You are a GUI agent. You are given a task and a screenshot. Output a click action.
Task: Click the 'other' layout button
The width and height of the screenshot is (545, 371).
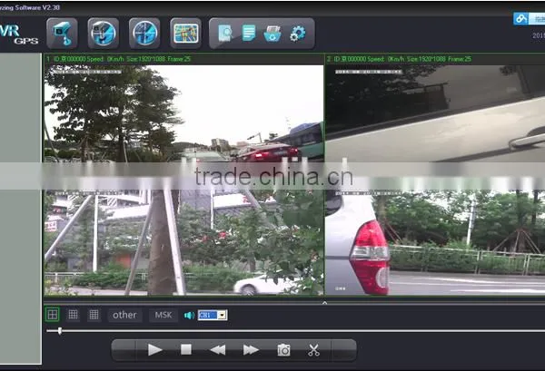pyautogui.click(x=124, y=315)
